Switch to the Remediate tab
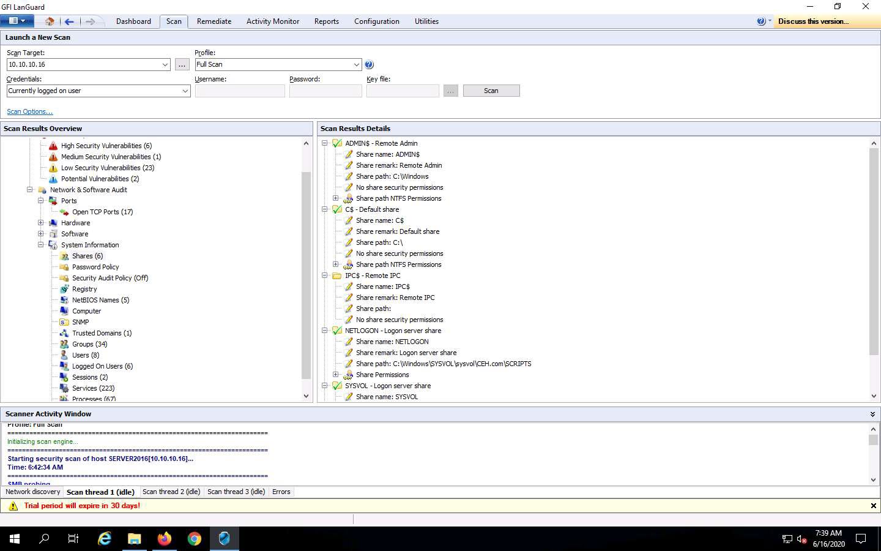The height and width of the screenshot is (551, 881). (214, 21)
